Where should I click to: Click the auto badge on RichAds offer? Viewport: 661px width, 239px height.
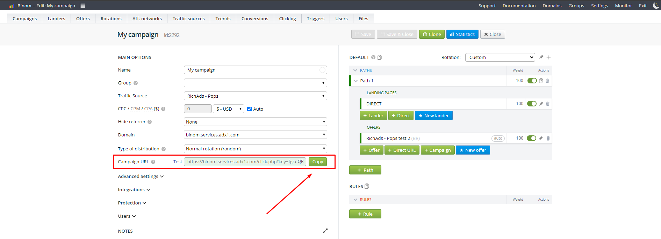point(498,139)
